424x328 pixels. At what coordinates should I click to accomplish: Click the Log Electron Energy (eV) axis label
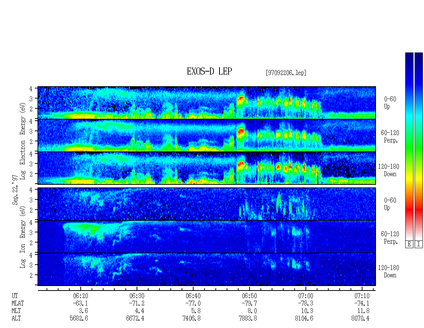(x=23, y=141)
